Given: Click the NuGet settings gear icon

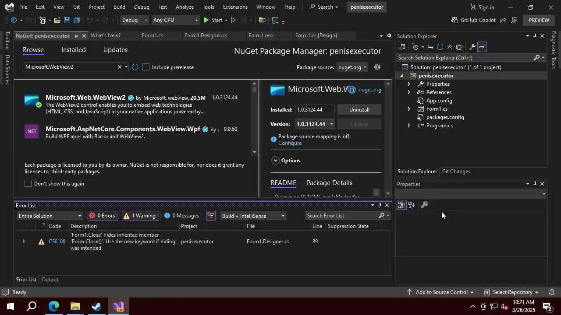Looking at the screenshot, I should 377,67.
